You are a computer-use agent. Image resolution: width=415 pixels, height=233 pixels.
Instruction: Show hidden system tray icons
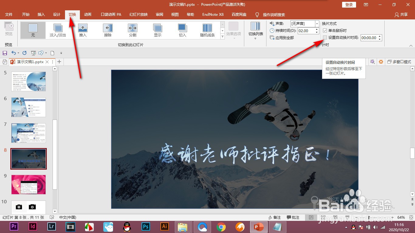(x=346, y=227)
